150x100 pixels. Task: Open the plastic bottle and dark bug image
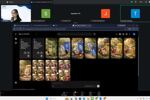[64, 48]
